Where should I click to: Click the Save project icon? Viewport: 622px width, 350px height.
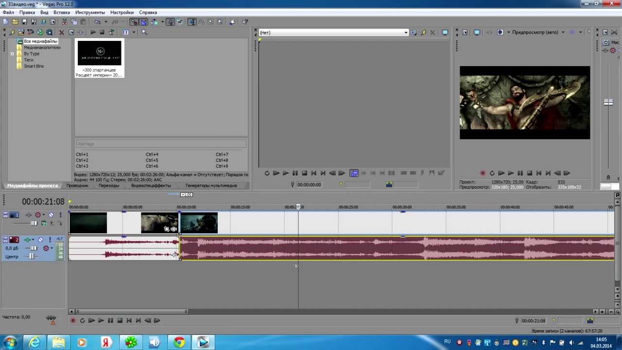[24, 22]
